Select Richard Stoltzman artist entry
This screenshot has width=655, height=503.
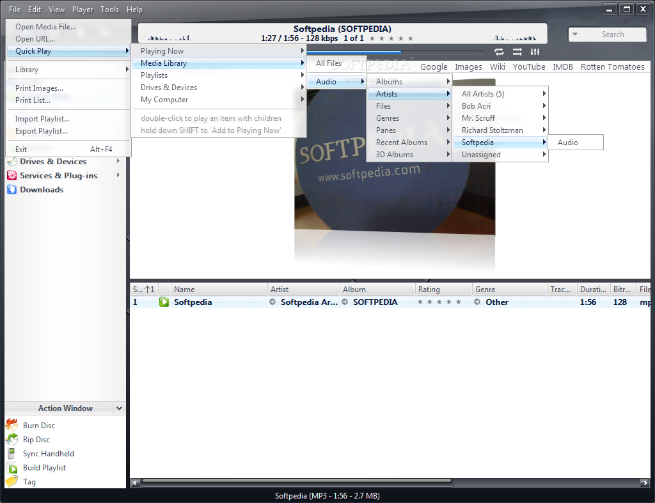pos(500,130)
